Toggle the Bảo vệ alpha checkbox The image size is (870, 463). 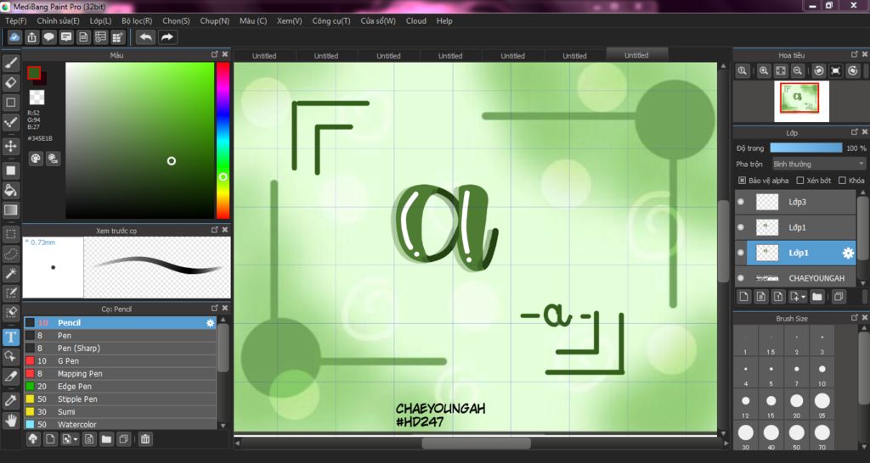742,181
